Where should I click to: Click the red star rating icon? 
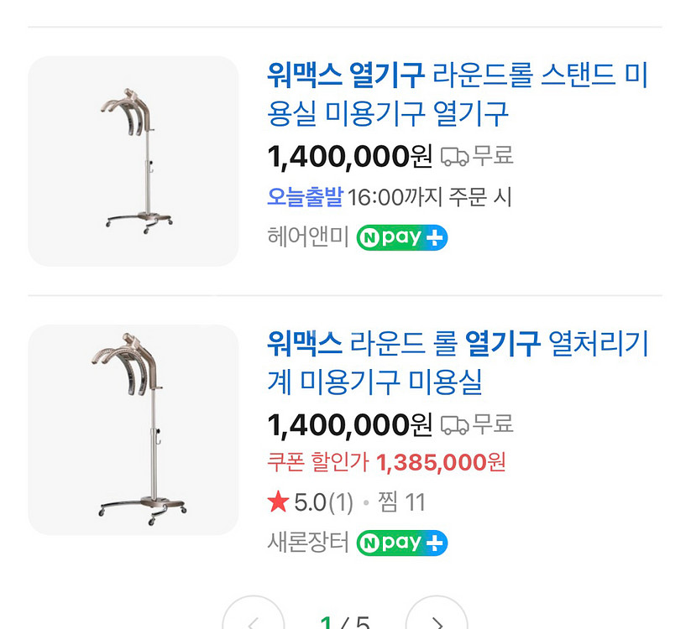[x=278, y=502]
